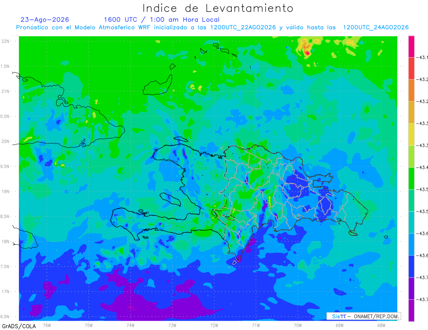
Task: Click the '9.5N' latitude label
Action: (x=6, y=167)
